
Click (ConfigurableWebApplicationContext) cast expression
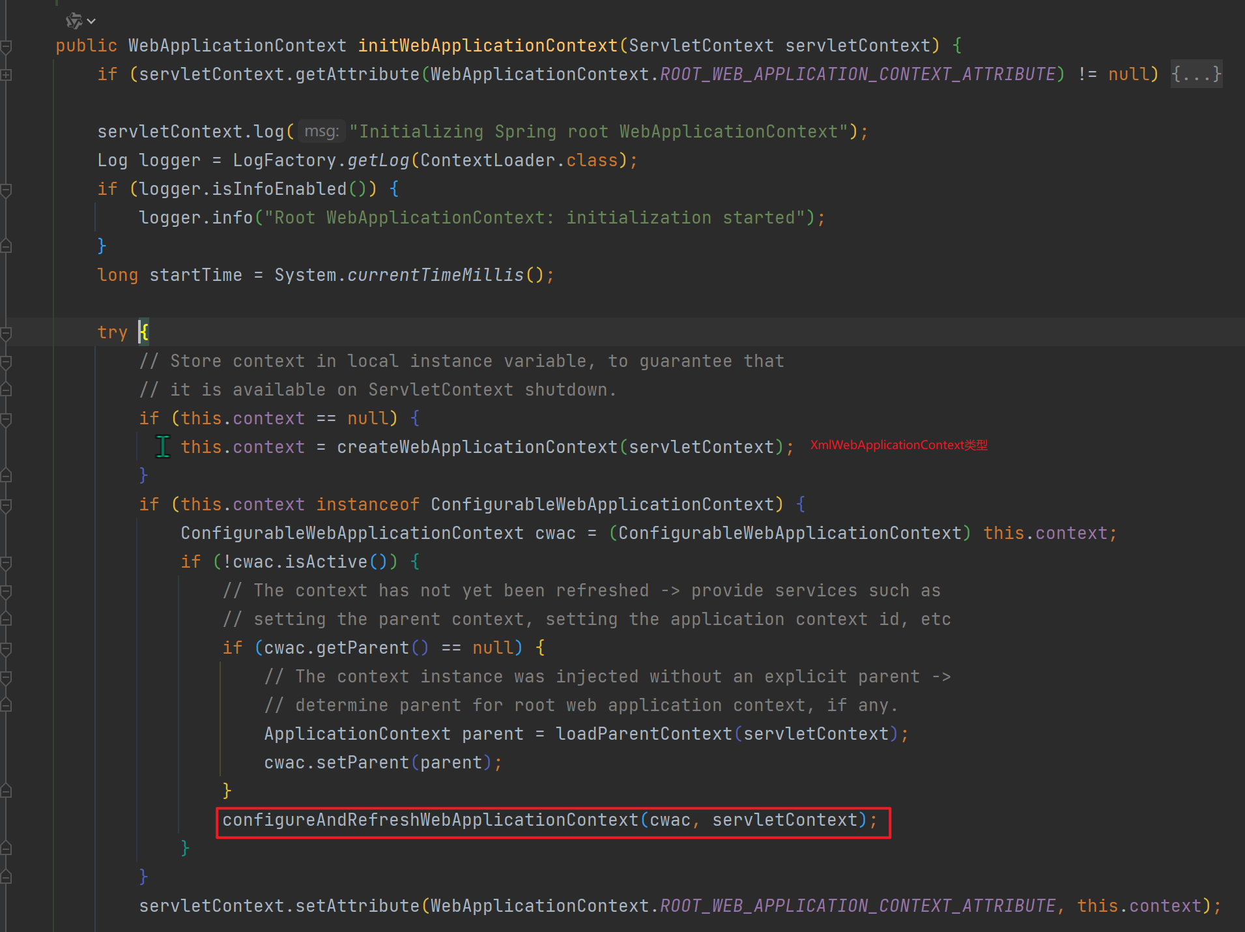click(x=790, y=533)
